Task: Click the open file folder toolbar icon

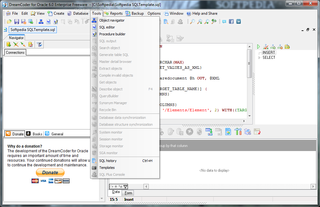Action: tap(9, 22)
